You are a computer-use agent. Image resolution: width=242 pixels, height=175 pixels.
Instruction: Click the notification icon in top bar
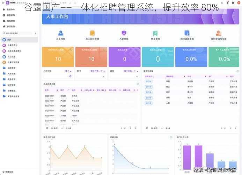click(227, 3)
